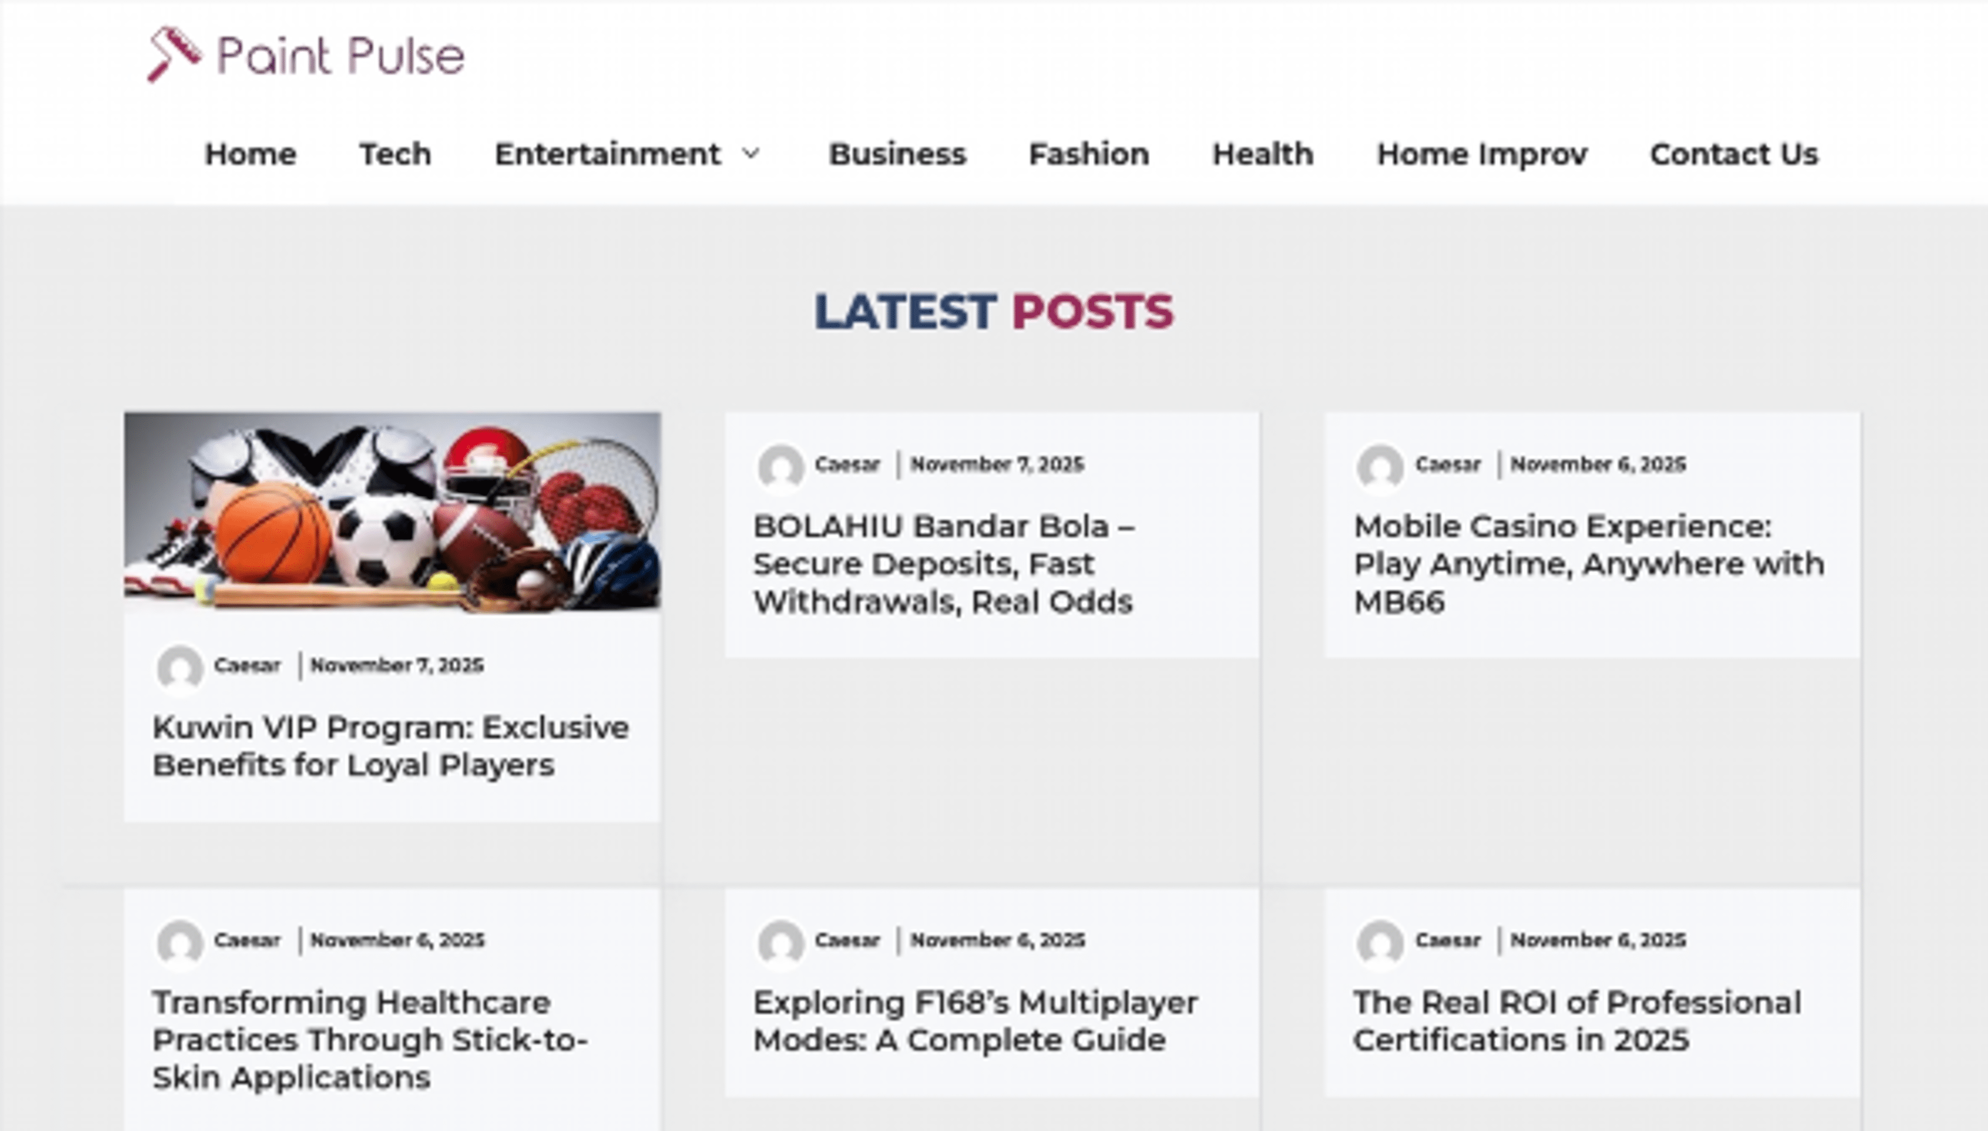Screen dimensions: 1988x1131
Task: Select Home Improv in navigation
Action: (1481, 154)
